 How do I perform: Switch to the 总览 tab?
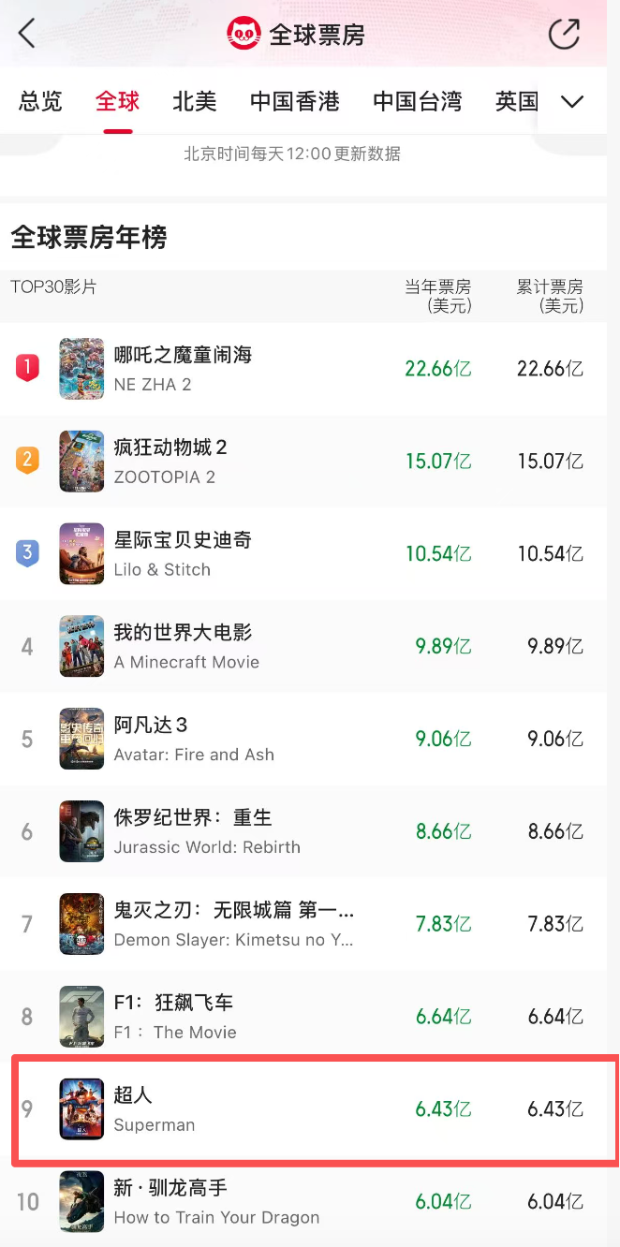41,101
